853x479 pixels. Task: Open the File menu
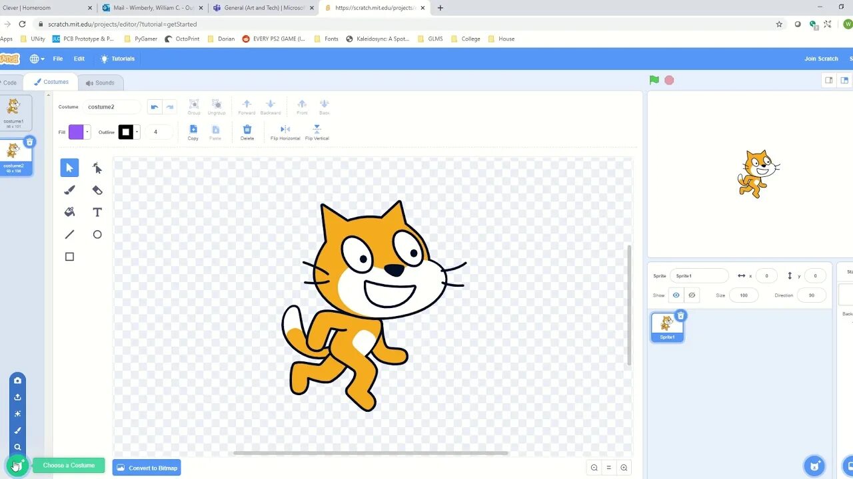58,59
